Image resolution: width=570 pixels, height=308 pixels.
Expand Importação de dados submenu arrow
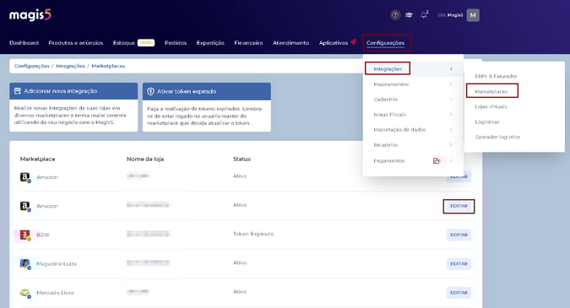(x=451, y=130)
